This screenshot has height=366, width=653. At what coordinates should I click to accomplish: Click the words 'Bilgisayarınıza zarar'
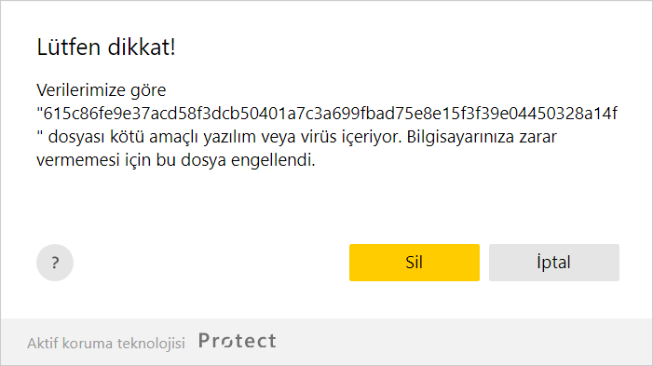pos(482,137)
